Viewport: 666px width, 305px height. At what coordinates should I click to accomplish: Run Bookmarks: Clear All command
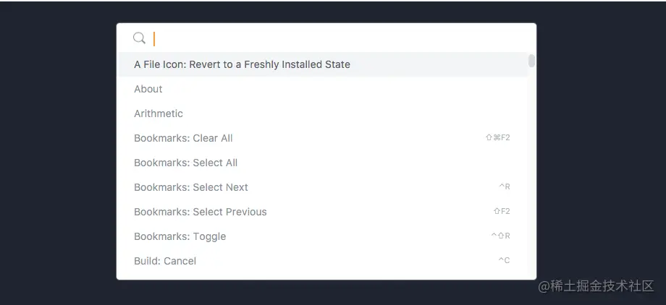tap(183, 138)
